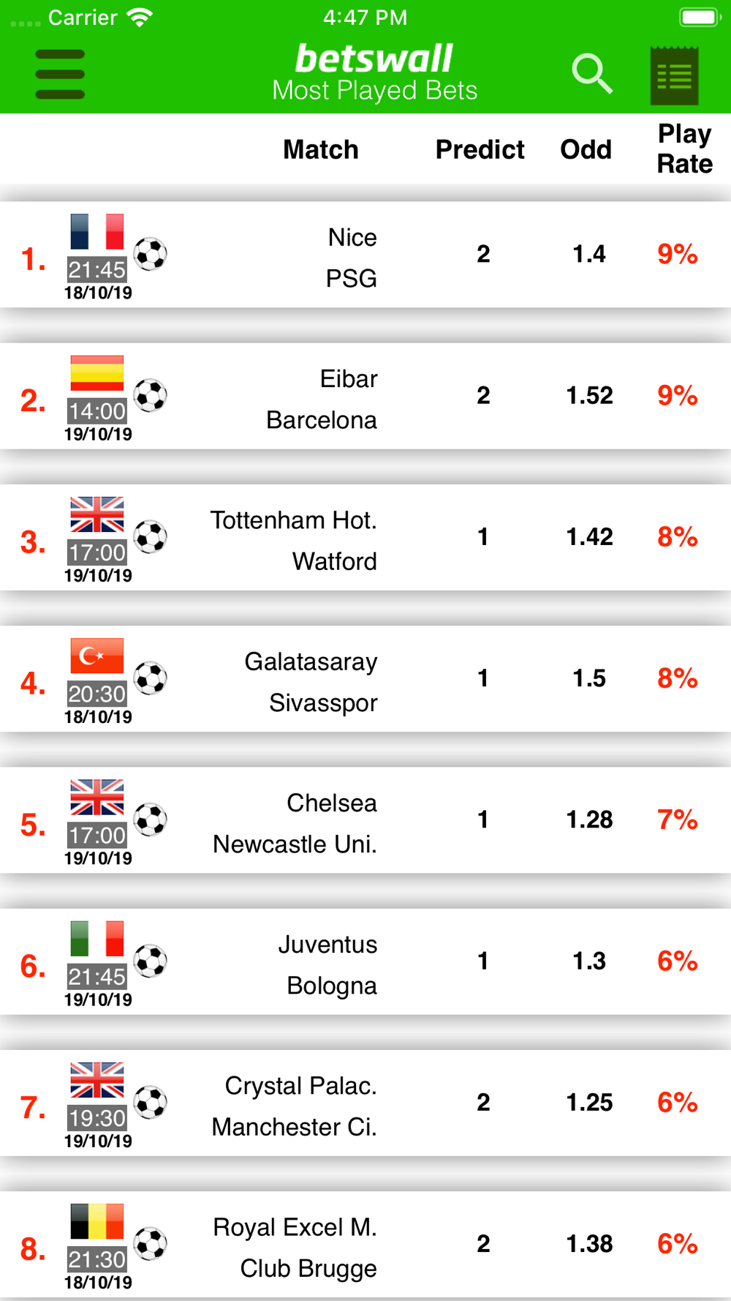Open the Eibar vs Barcelona match
Viewport: 731px width, 1301px height.
365,396
